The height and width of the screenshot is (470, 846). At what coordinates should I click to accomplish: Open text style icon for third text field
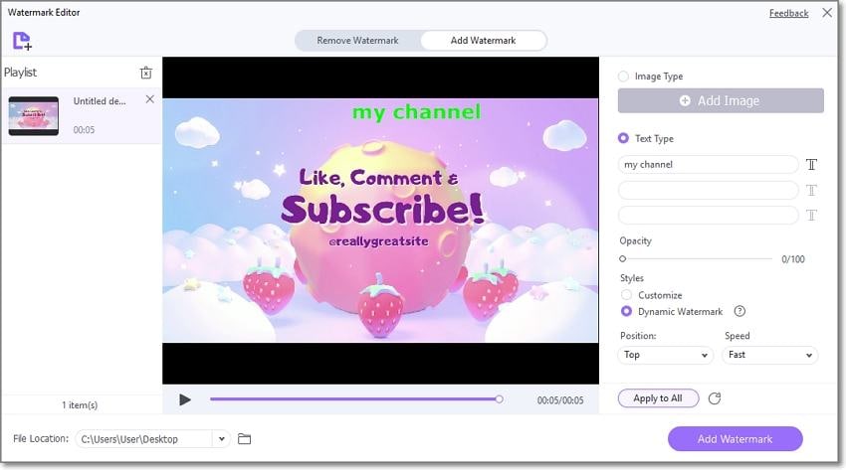pos(811,216)
